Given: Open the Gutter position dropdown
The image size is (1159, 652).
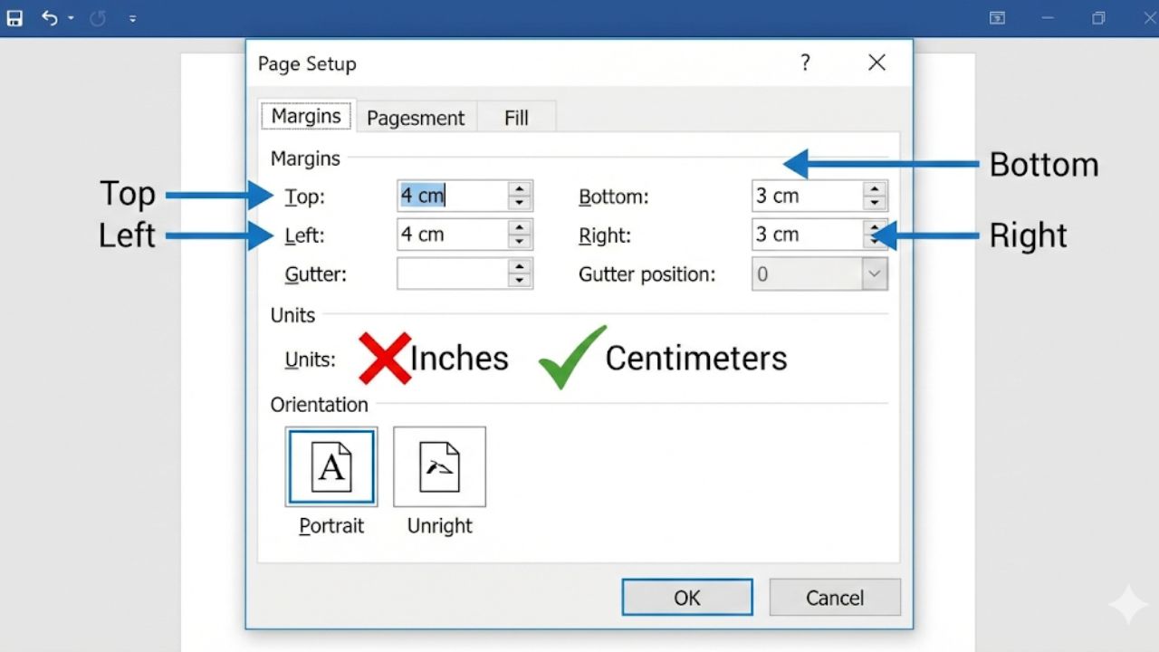Looking at the screenshot, I should coord(875,273).
